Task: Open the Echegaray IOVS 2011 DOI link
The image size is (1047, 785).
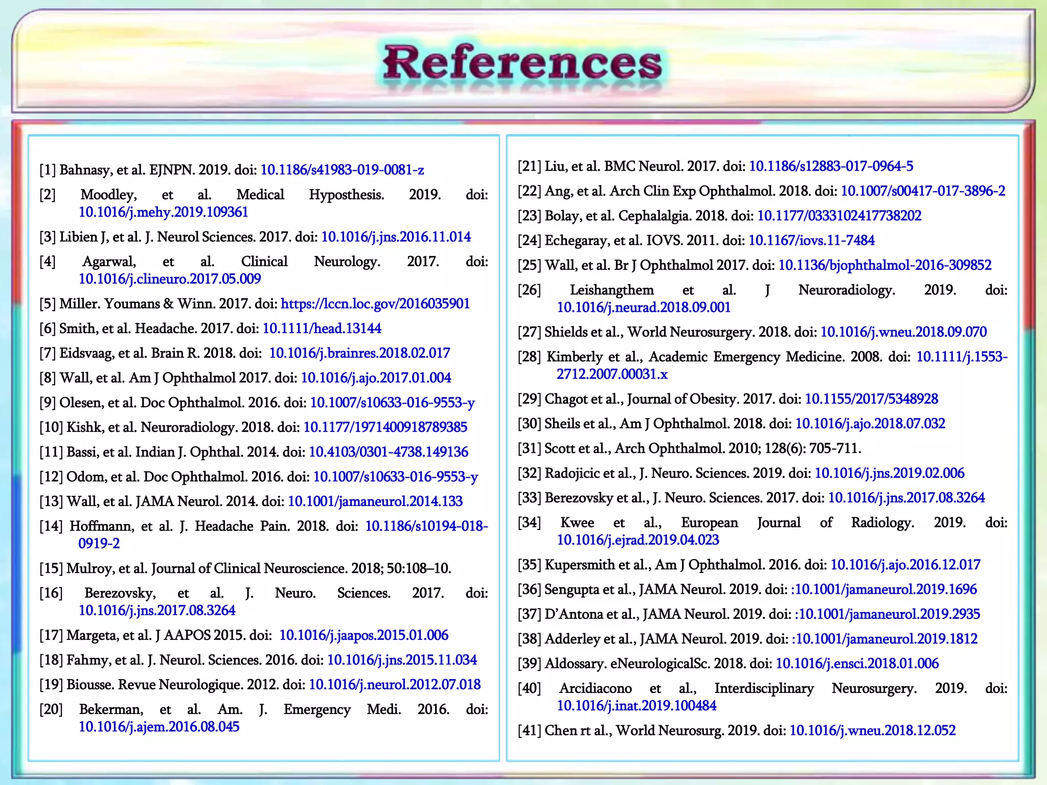Action: (811, 240)
